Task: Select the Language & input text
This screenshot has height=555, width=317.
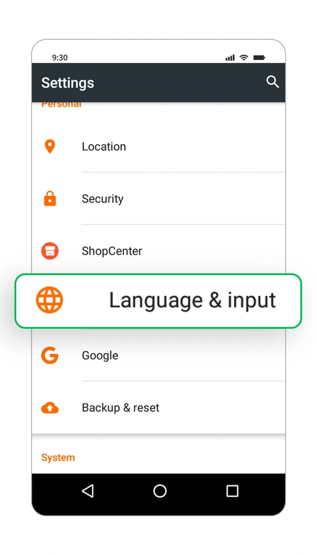Action: point(192,301)
